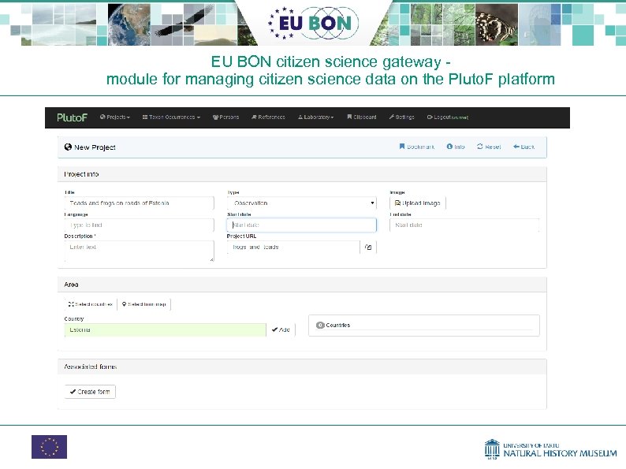
Task: Click the Project URL field
Action: point(293,247)
